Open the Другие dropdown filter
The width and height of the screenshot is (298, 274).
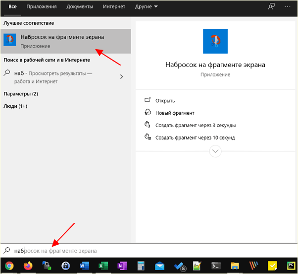(147, 6)
